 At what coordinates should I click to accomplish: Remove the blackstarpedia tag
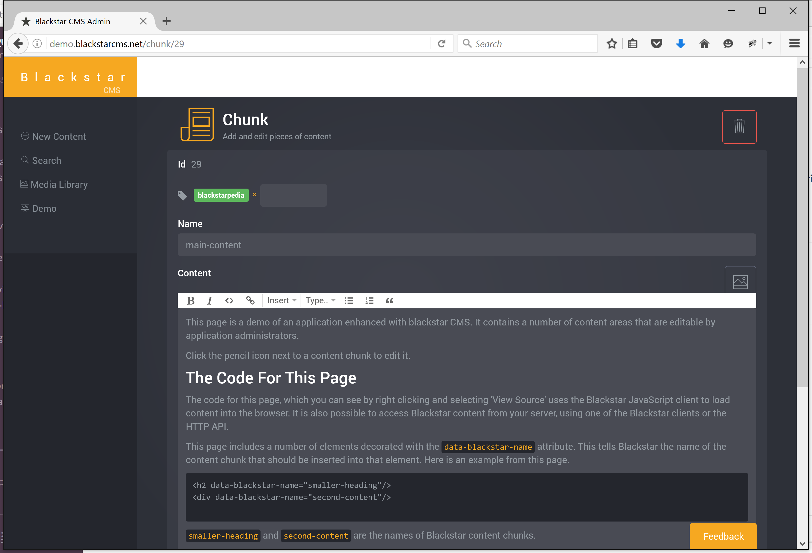tap(254, 194)
